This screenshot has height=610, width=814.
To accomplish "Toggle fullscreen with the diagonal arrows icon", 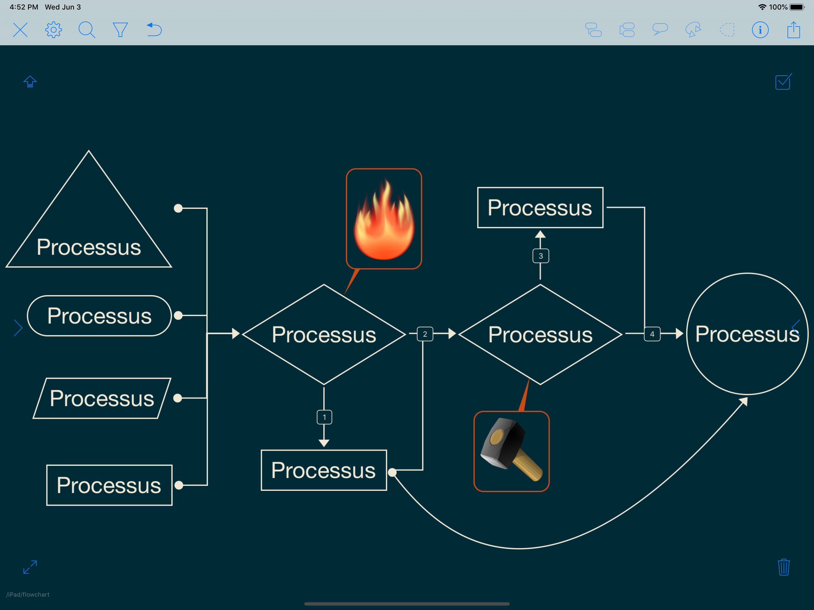I will click(30, 567).
